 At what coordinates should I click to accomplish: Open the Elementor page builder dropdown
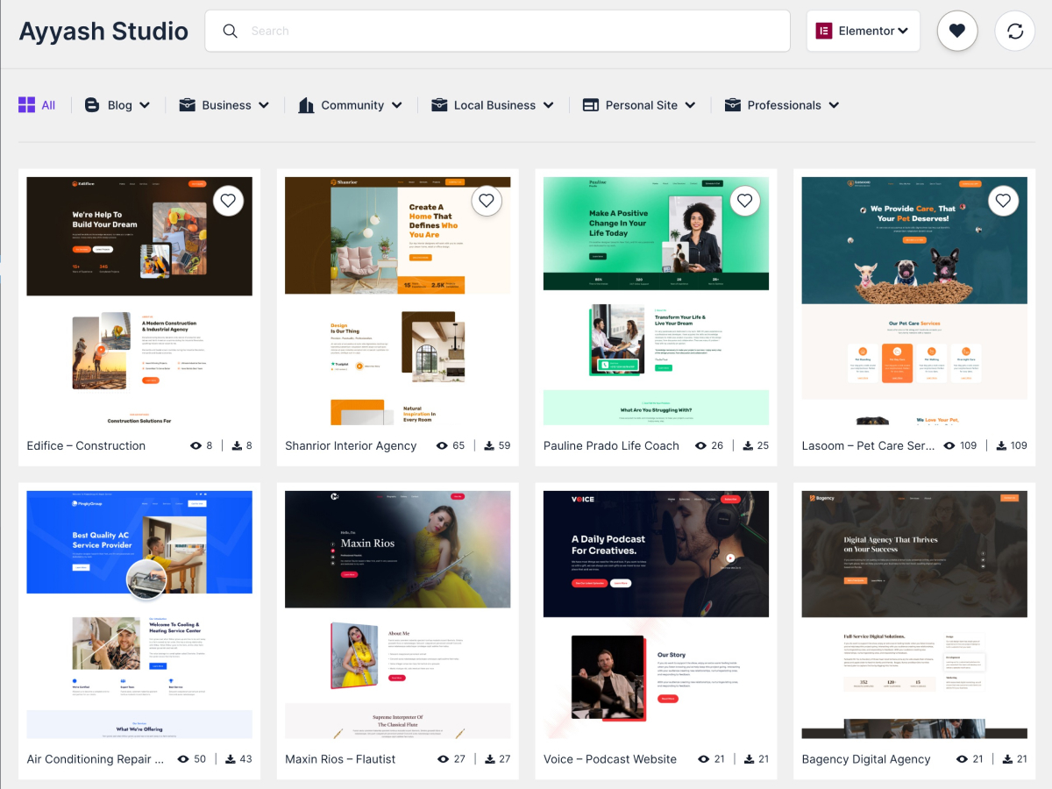coord(863,31)
